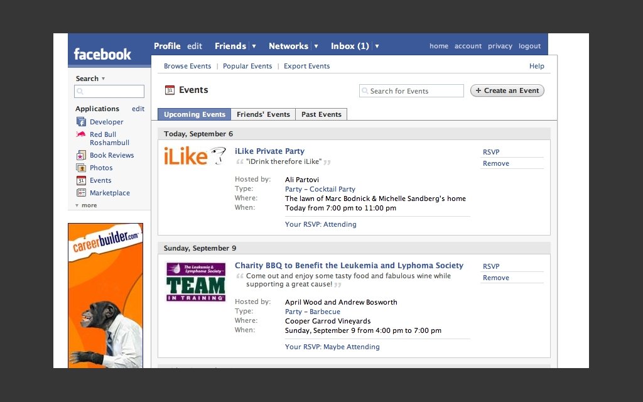Click the Book Reviews icon

pos(81,155)
